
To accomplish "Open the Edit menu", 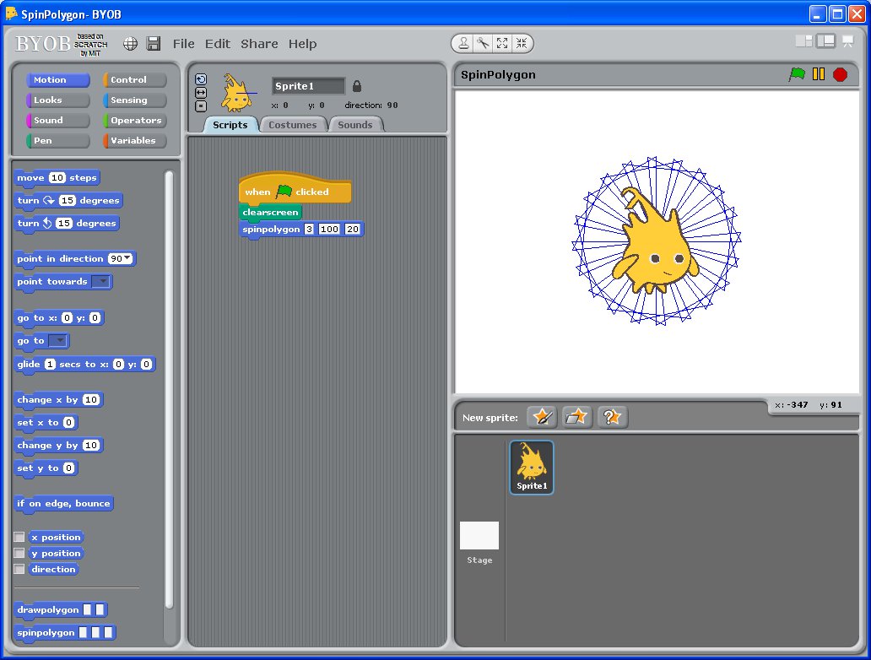I will [x=217, y=44].
